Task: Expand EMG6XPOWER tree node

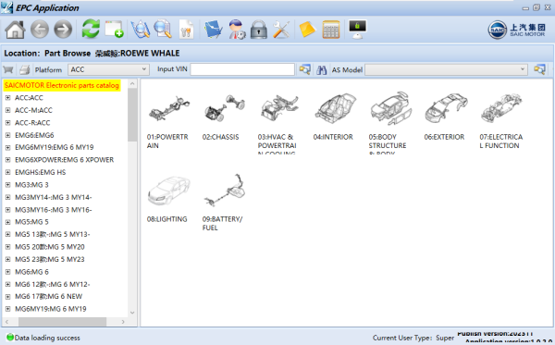Action: coord(7,160)
